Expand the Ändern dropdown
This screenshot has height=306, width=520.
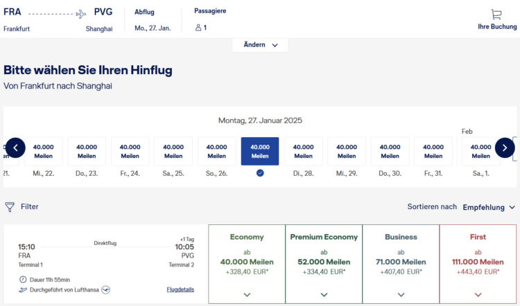260,45
